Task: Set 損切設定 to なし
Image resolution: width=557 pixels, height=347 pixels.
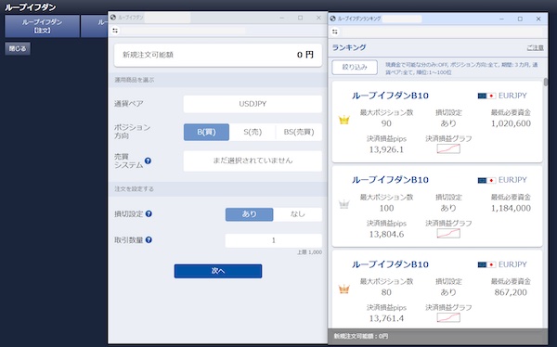Action: (x=298, y=214)
